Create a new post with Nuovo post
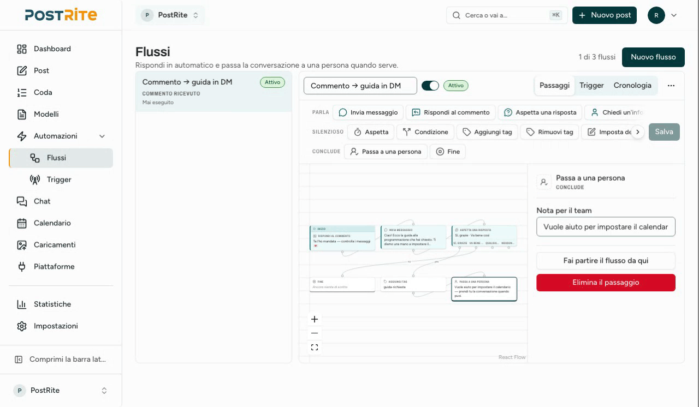The image size is (699, 407). click(x=605, y=15)
